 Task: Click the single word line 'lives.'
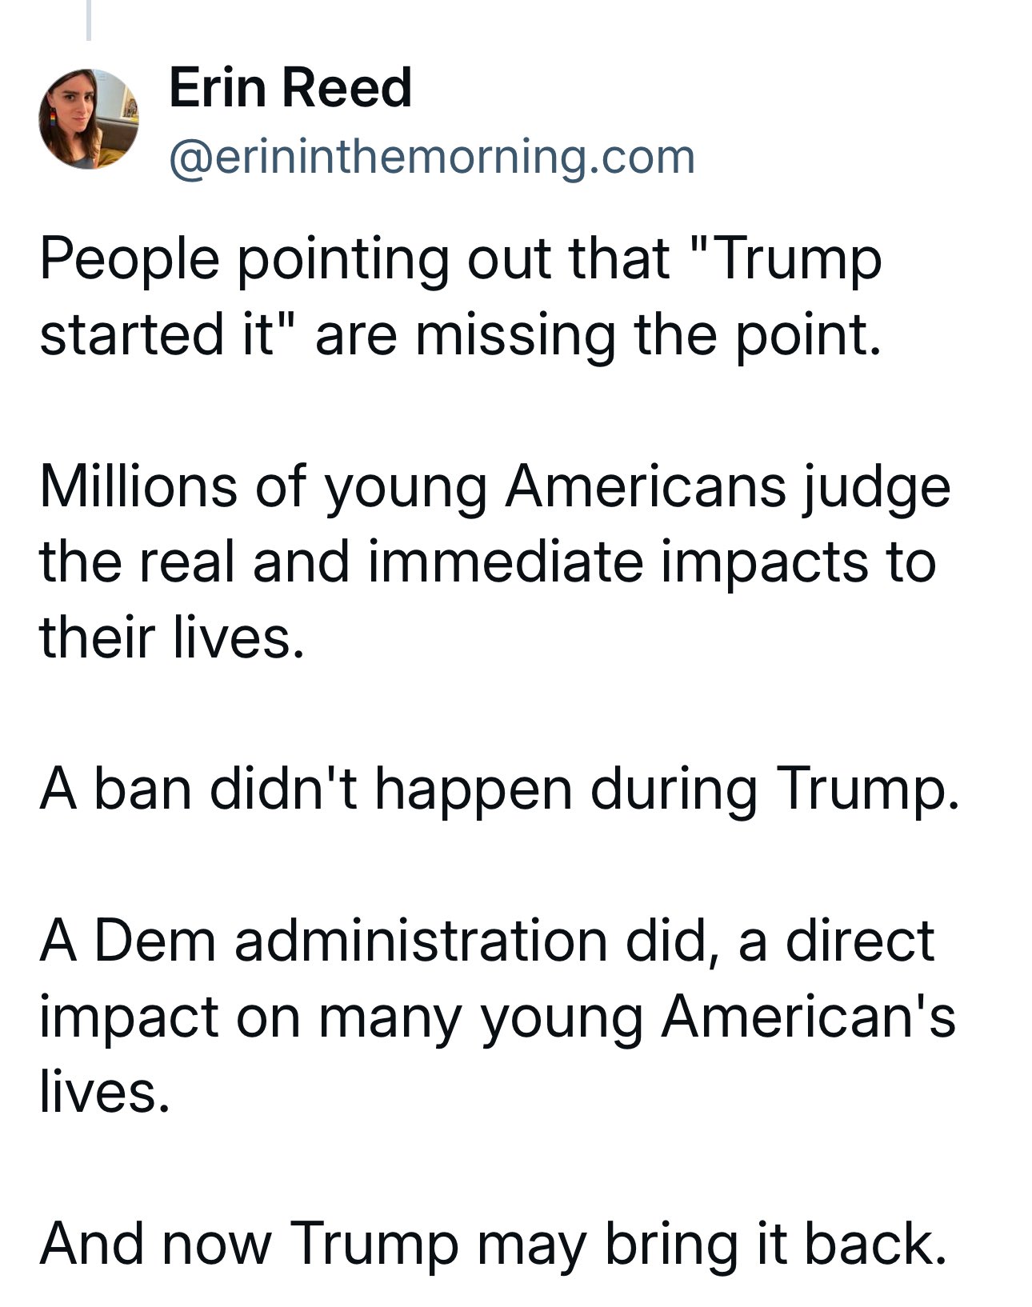pos(106,1092)
